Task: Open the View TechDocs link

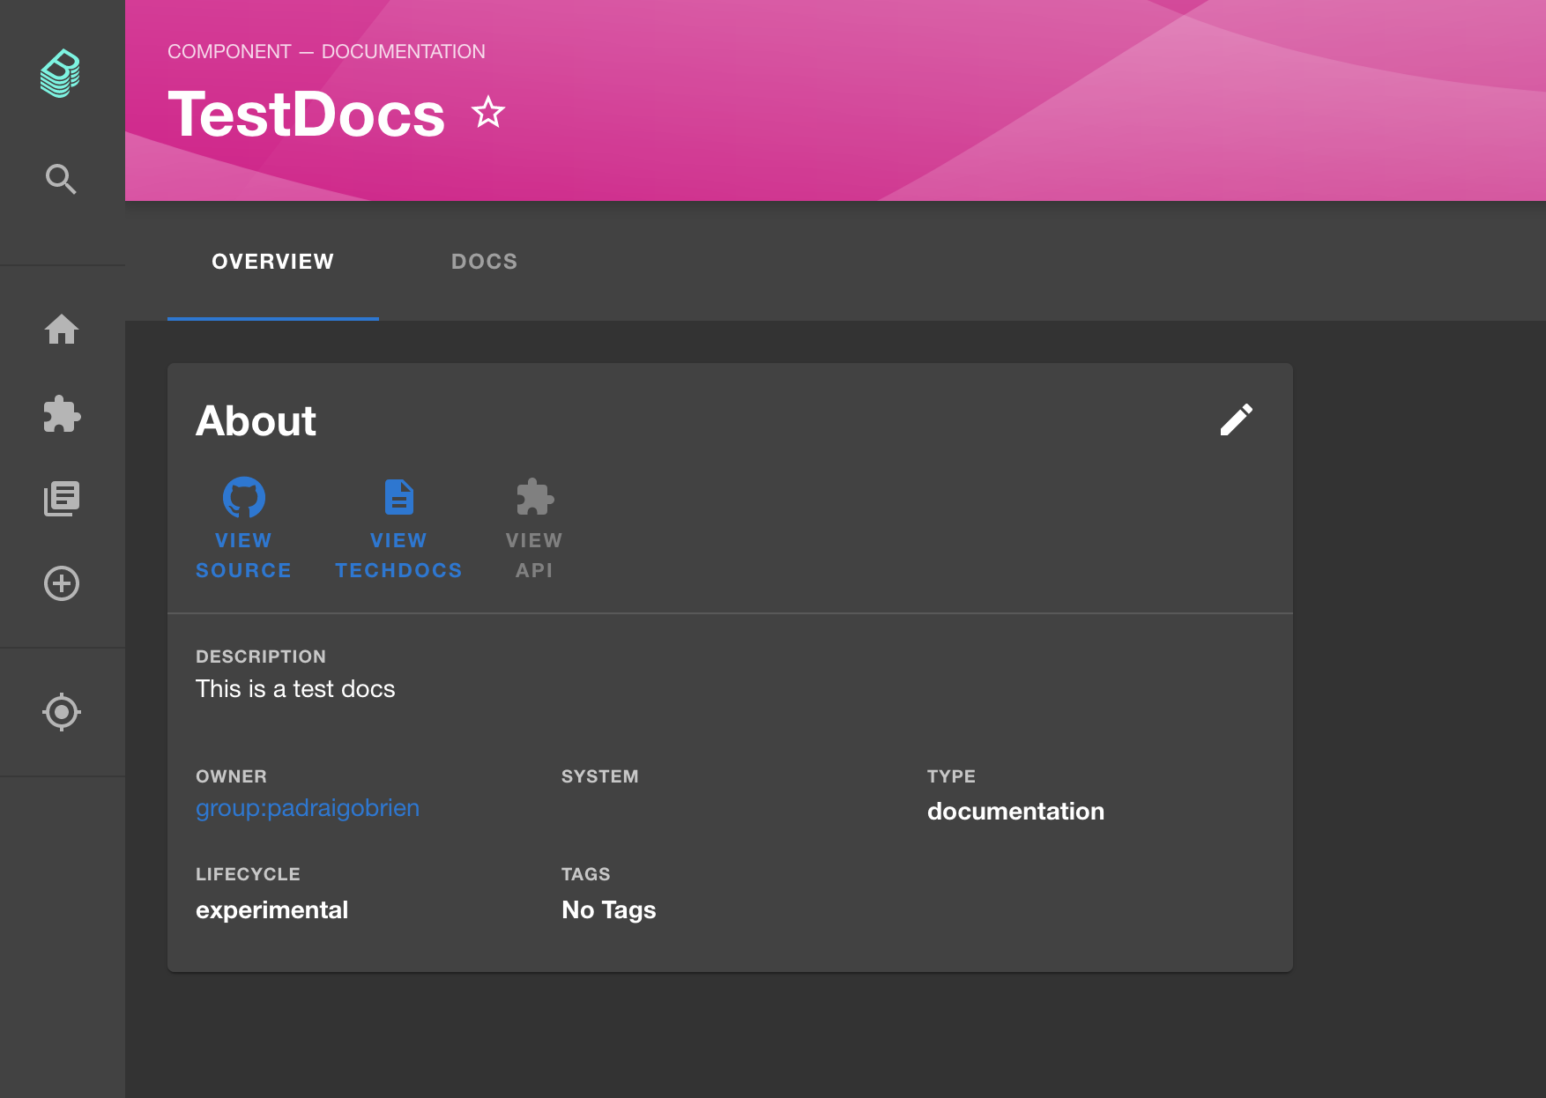Action: pyautogui.click(x=398, y=529)
